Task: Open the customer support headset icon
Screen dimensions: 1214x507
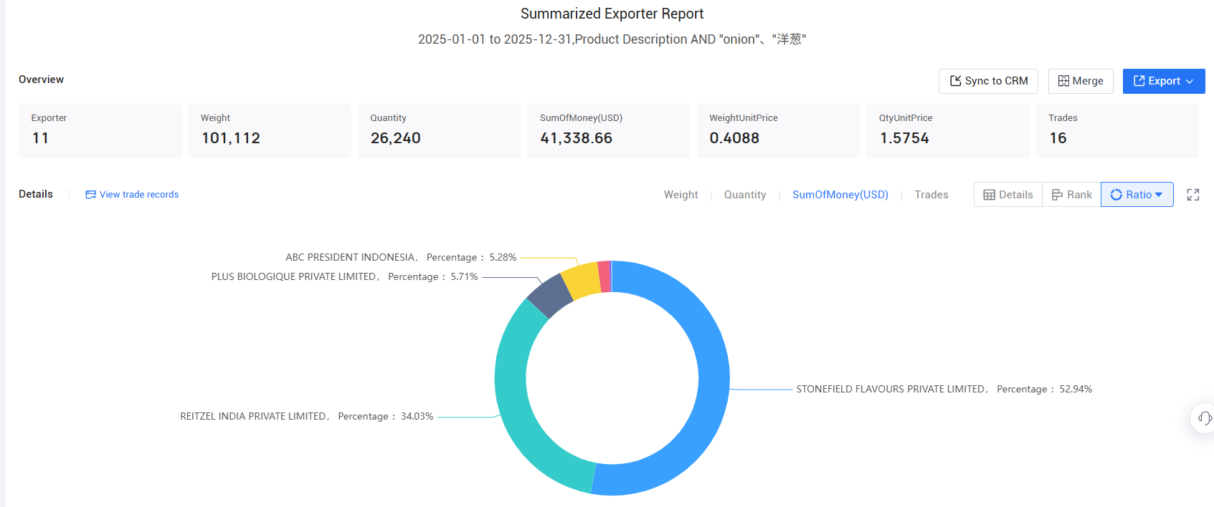Action: tap(1204, 418)
